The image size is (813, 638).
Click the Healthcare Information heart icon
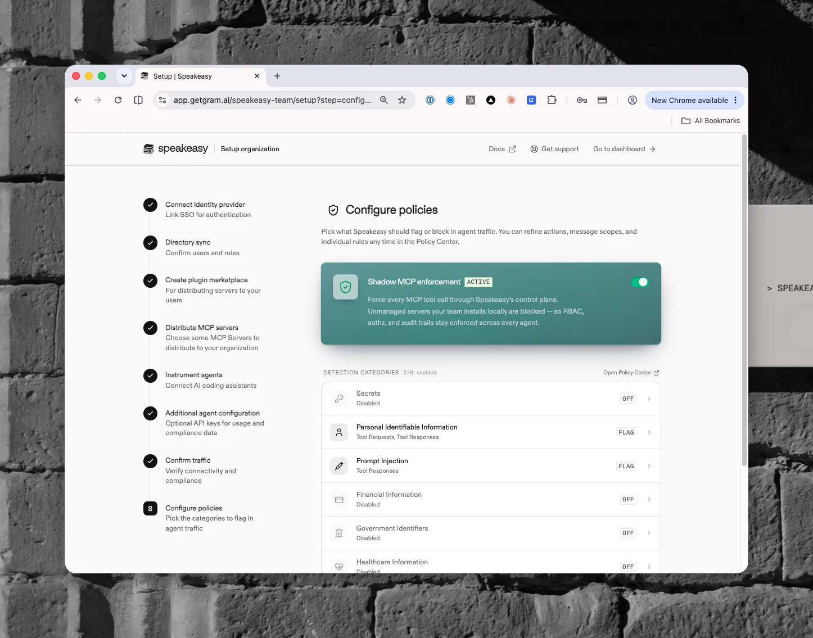339,567
